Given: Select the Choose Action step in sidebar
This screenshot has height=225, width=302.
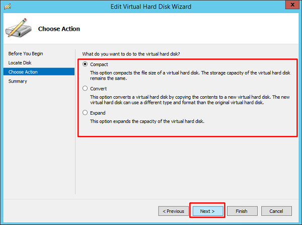Looking at the screenshot, I should (23, 72).
